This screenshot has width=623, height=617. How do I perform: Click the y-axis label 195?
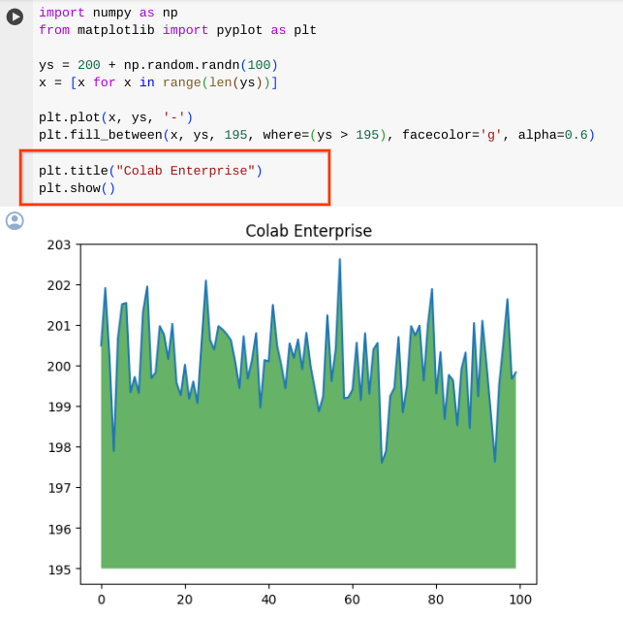[59, 570]
